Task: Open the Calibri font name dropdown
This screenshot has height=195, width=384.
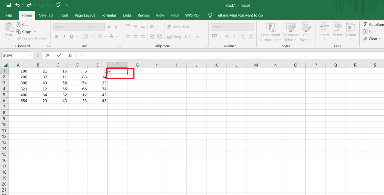Action: tap(87, 27)
